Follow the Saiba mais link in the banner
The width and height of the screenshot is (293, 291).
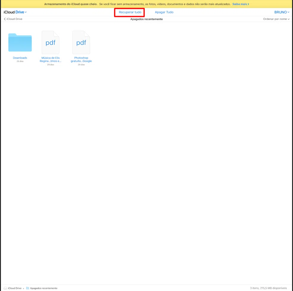pos(239,4)
